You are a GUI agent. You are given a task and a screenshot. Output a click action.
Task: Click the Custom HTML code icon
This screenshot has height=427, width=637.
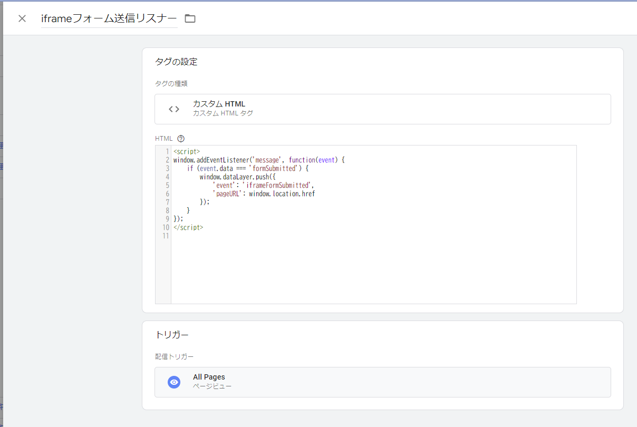(174, 109)
